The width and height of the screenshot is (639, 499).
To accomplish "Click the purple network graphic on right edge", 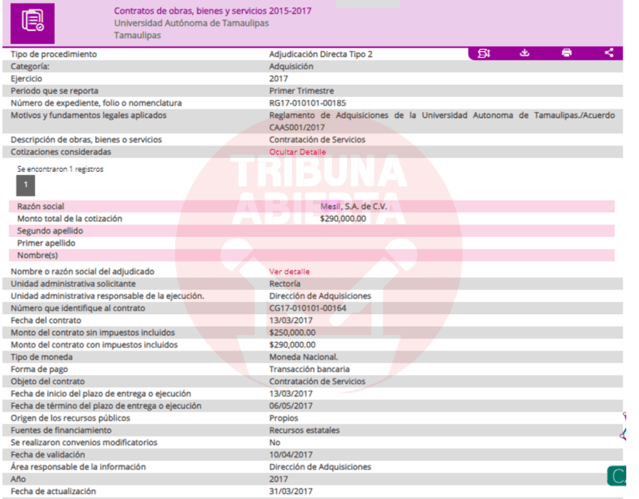I will click(x=624, y=427).
